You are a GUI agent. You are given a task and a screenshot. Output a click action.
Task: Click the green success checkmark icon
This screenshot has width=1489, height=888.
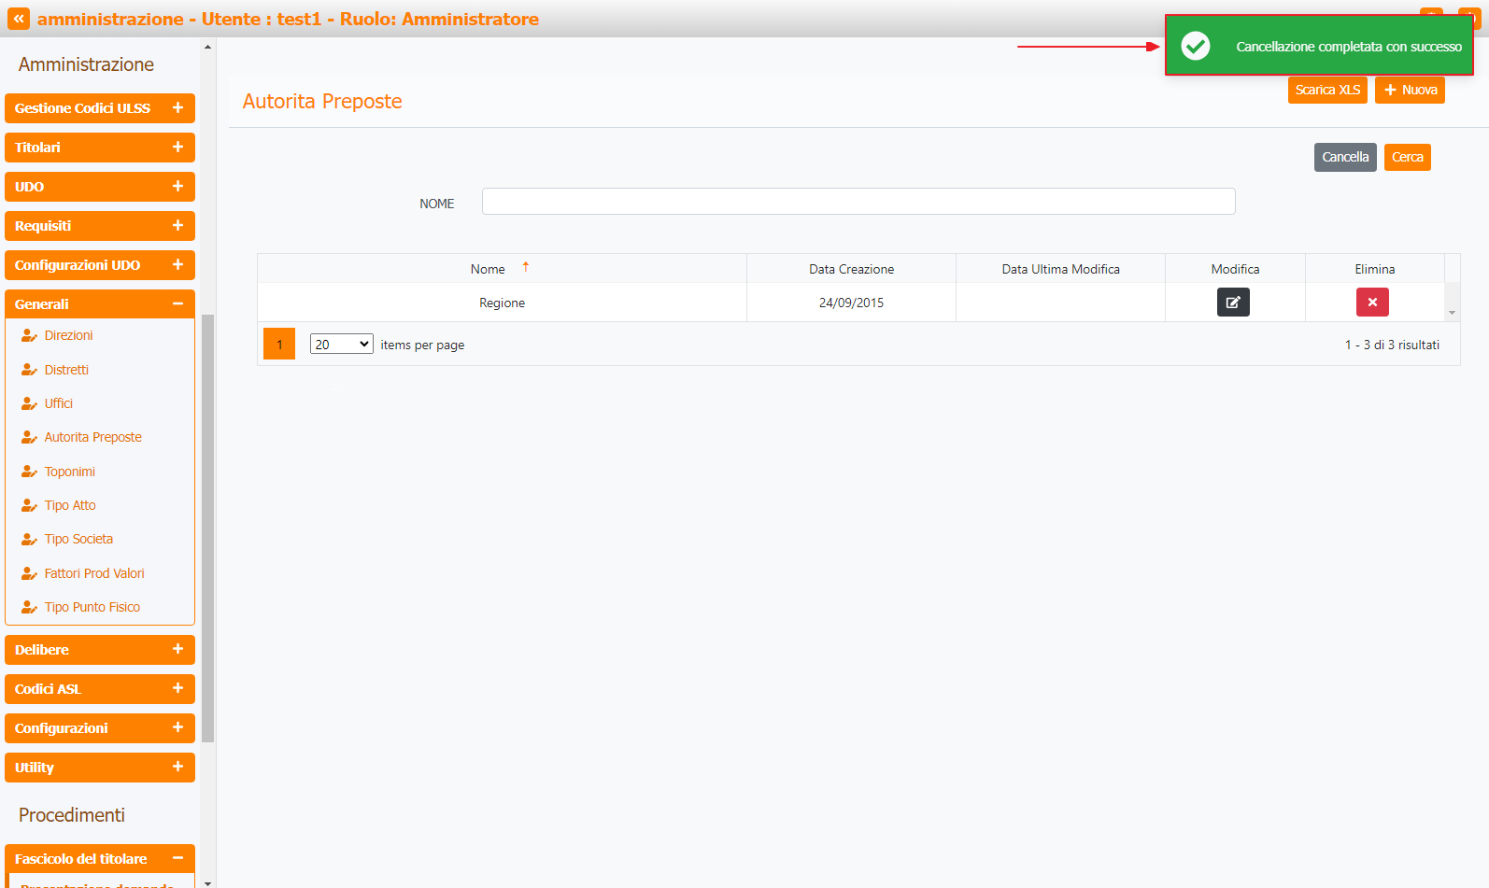click(x=1195, y=46)
